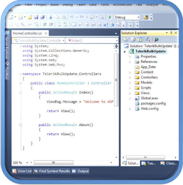Click the Save All icon
Screen dimensions: 183x185
coord(43,17)
